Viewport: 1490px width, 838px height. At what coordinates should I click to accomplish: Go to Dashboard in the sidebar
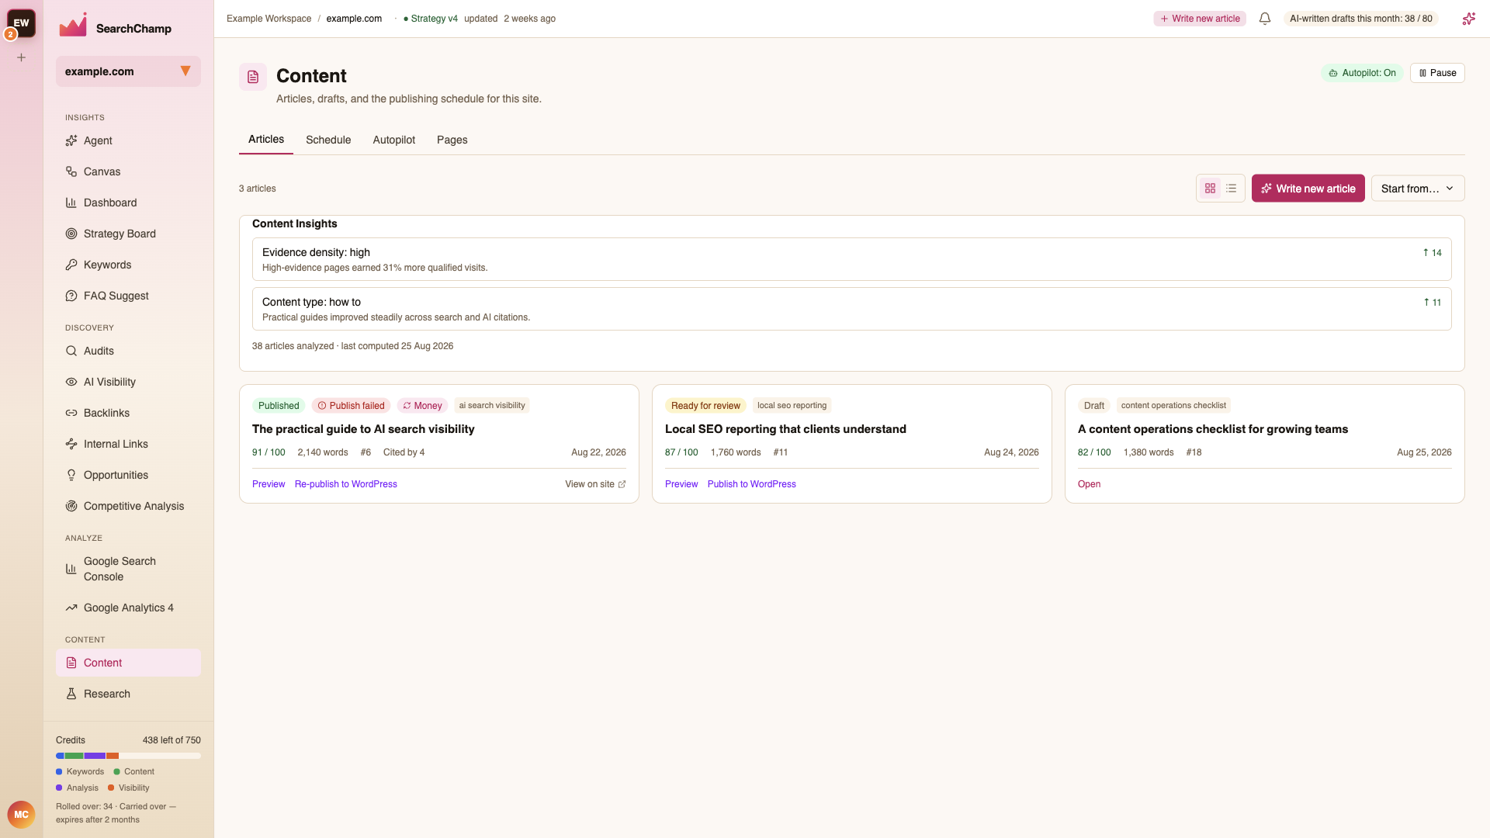pos(128,203)
